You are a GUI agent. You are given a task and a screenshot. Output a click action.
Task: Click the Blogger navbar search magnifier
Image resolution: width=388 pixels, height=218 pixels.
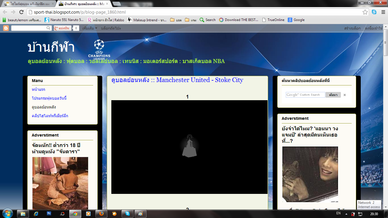(49, 28)
